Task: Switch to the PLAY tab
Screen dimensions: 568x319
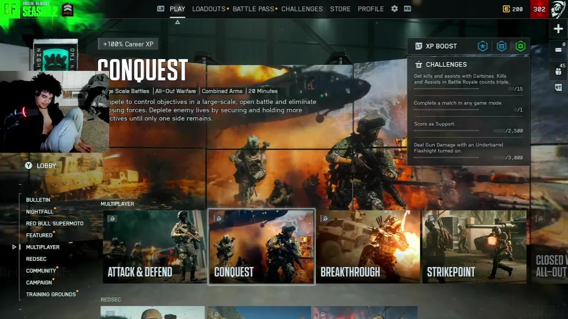Action: tap(177, 9)
